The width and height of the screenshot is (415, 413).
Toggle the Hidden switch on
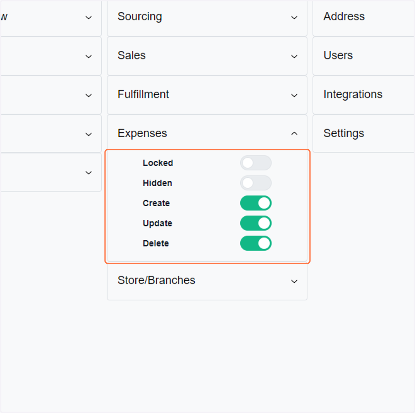256,183
